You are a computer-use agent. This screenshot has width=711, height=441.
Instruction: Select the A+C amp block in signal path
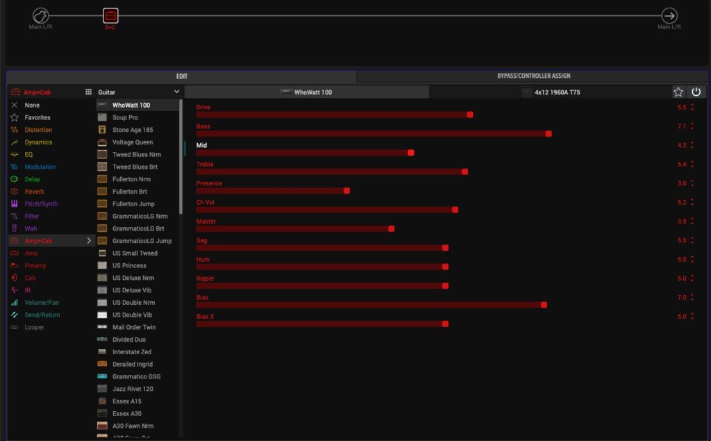(110, 15)
